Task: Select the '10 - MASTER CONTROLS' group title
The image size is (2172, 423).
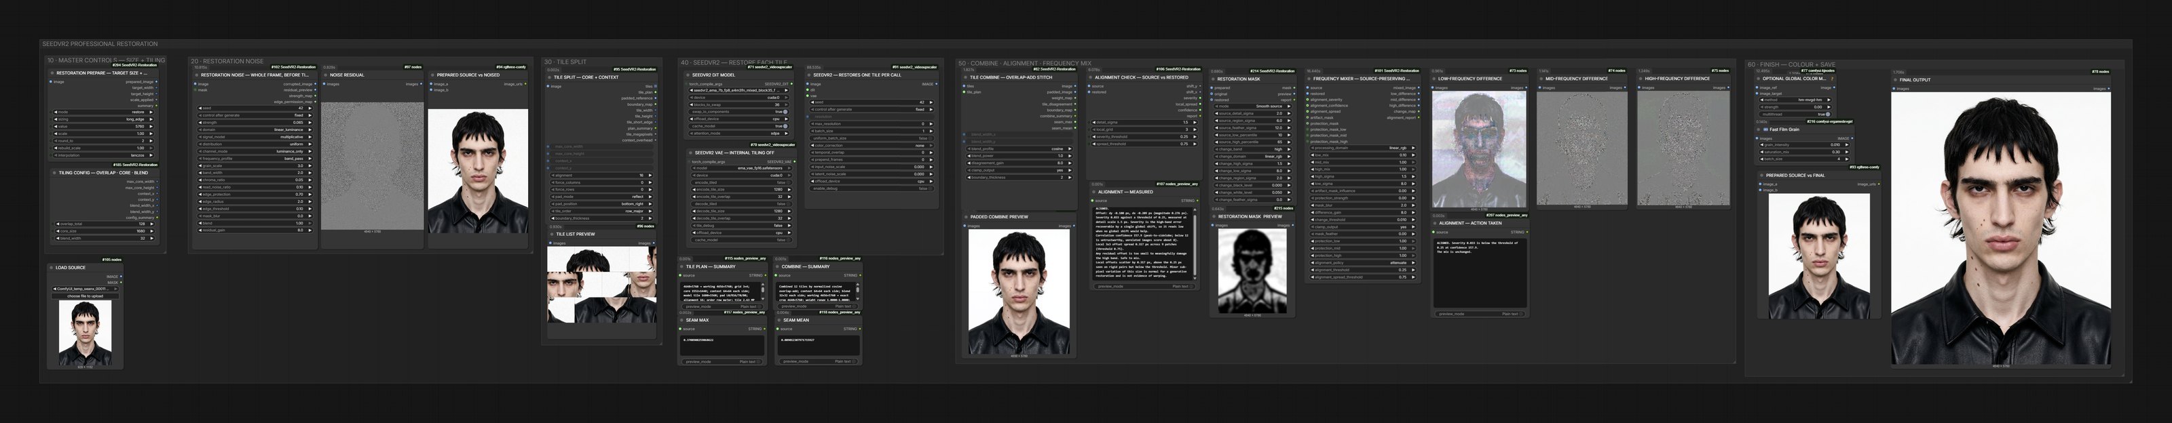Action: tap(107, 60)
